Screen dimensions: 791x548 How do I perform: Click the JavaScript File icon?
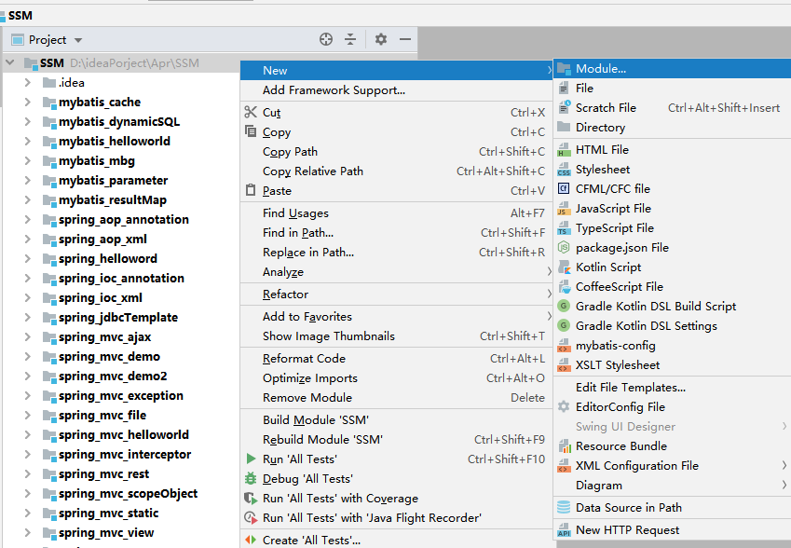point(564,209)
